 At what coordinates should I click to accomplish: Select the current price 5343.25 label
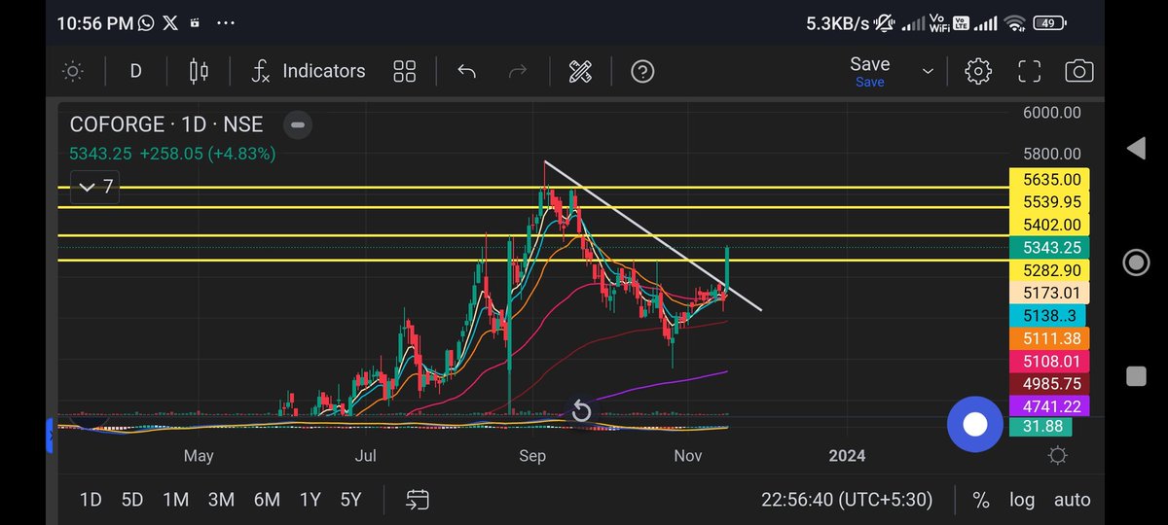[1051, 248]
